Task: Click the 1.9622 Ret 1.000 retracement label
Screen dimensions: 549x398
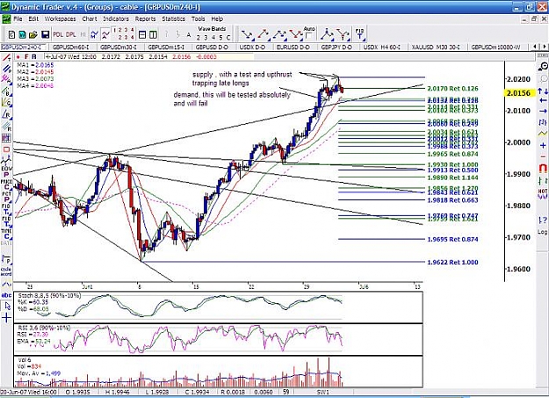Action: (452, 262)
